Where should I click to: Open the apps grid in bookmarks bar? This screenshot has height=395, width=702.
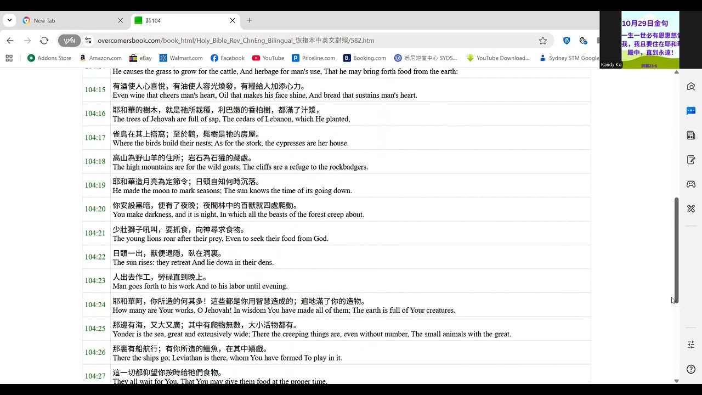coord(9,58)
